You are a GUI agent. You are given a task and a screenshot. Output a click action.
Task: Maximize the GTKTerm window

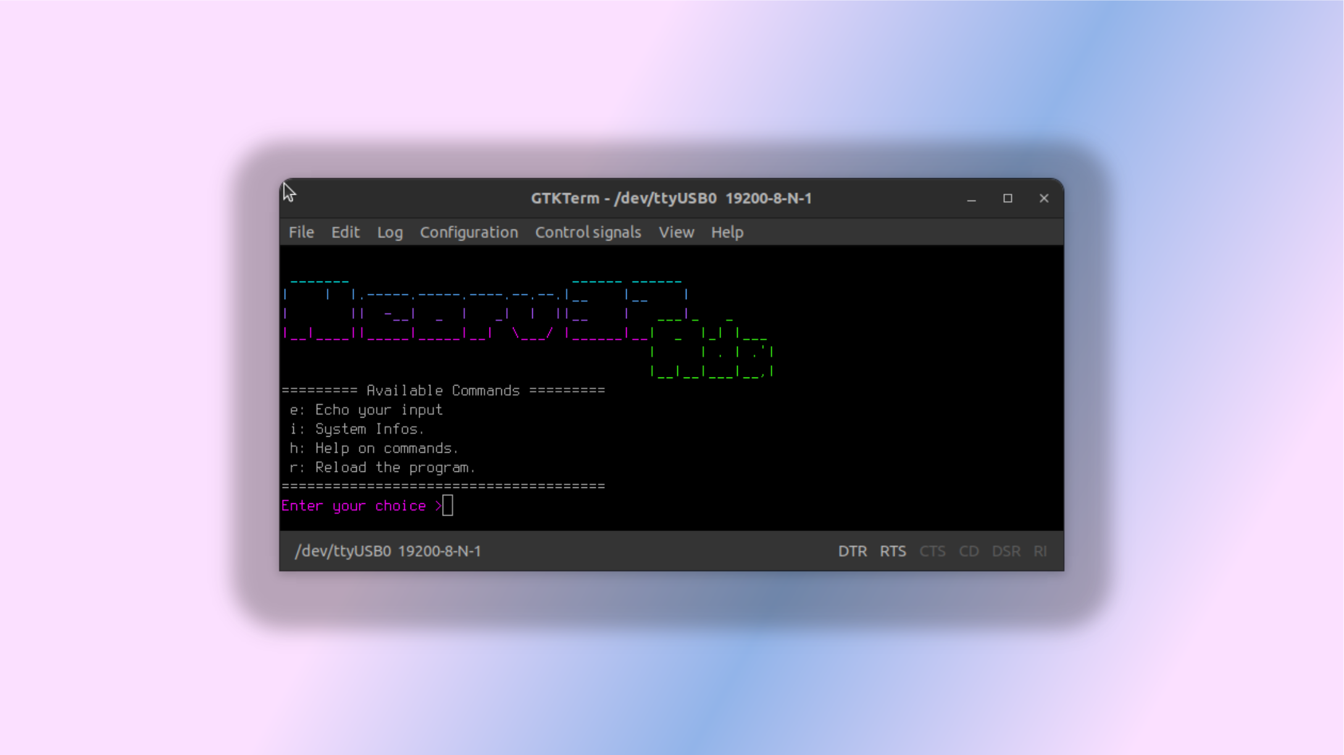pyautogui.click(x=1008, y=199)
